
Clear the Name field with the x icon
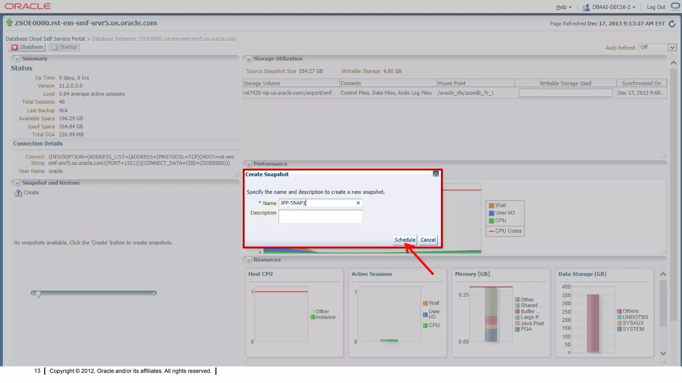pos(358,203)
